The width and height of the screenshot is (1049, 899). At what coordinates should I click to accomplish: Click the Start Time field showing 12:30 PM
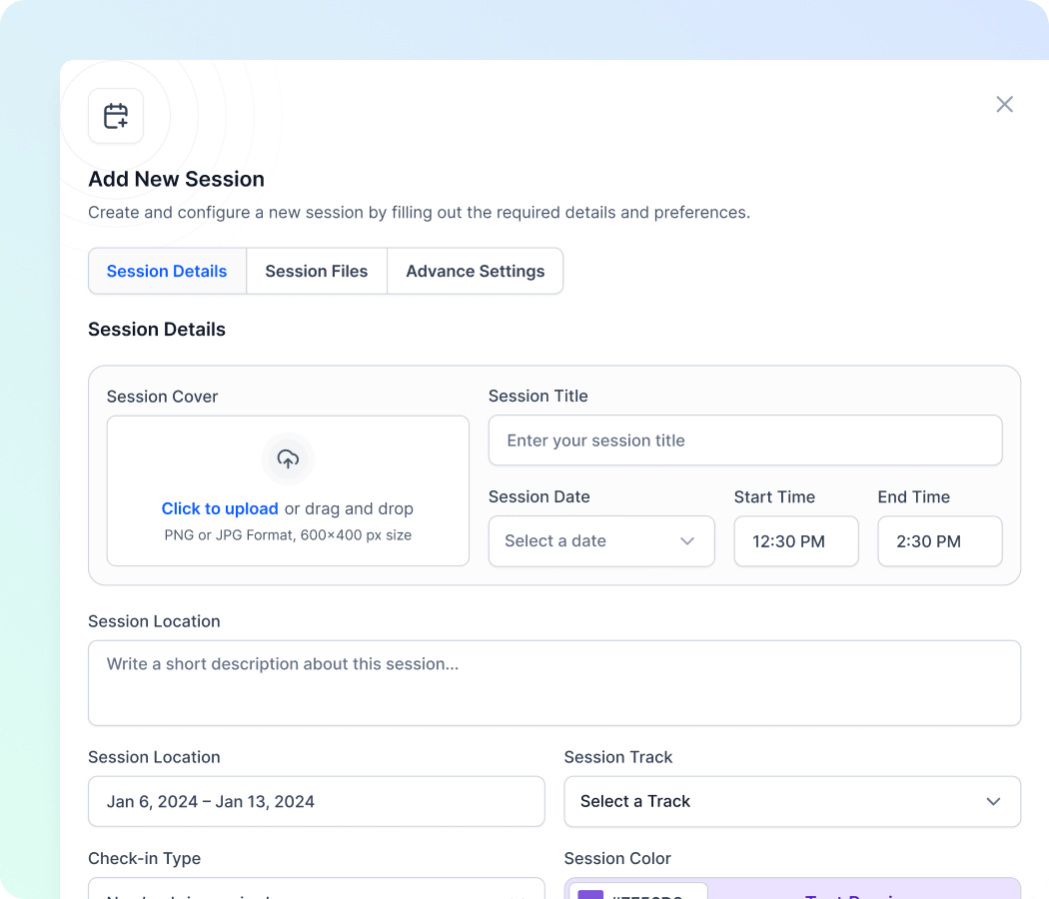796,541
